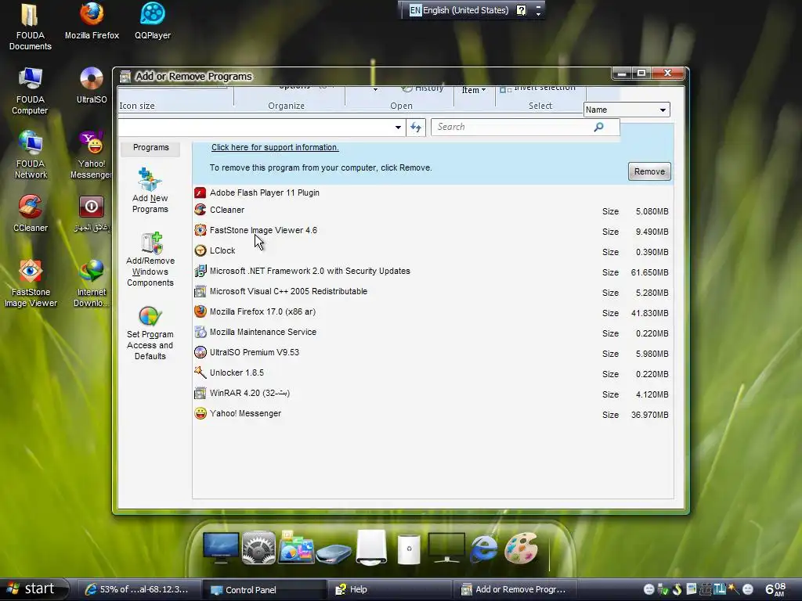Image resolution: width=802 pixels, height=601 pixels.
Task: Open the Name sort dropdown
Action: click(627, 110)
